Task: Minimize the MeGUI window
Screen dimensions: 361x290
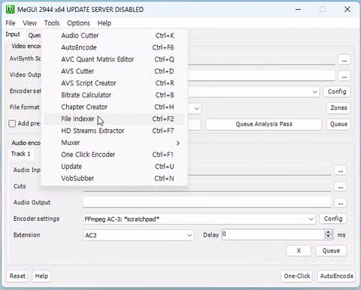Action: [298, 10]
